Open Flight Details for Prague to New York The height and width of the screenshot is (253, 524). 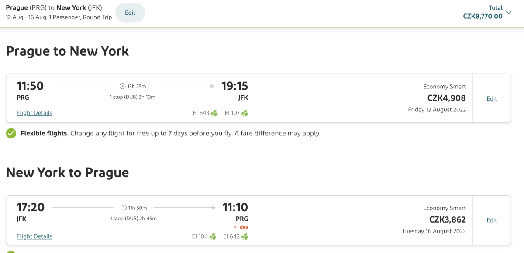tap(34, 113)
